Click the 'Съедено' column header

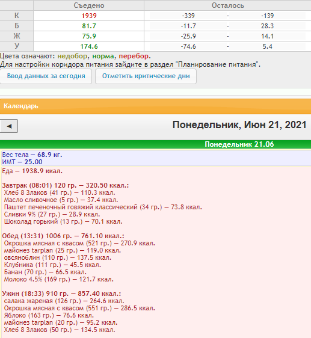[x=89, y=5]
